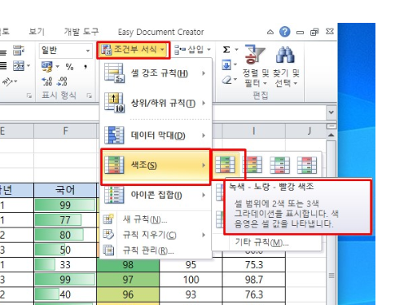Select cell with value 98
This screenshot has width=395, height=305.
[128, 264]
